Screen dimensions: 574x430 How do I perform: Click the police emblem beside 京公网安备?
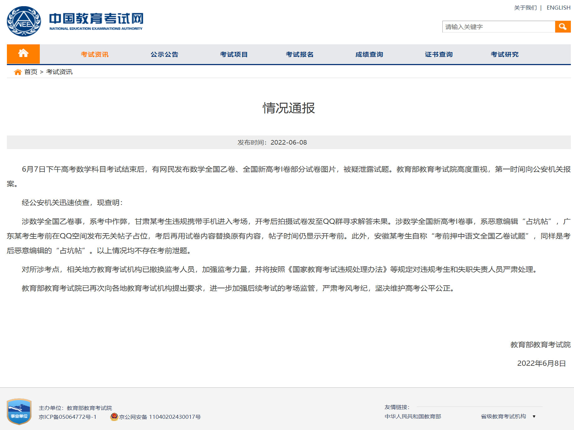point(114,417)
